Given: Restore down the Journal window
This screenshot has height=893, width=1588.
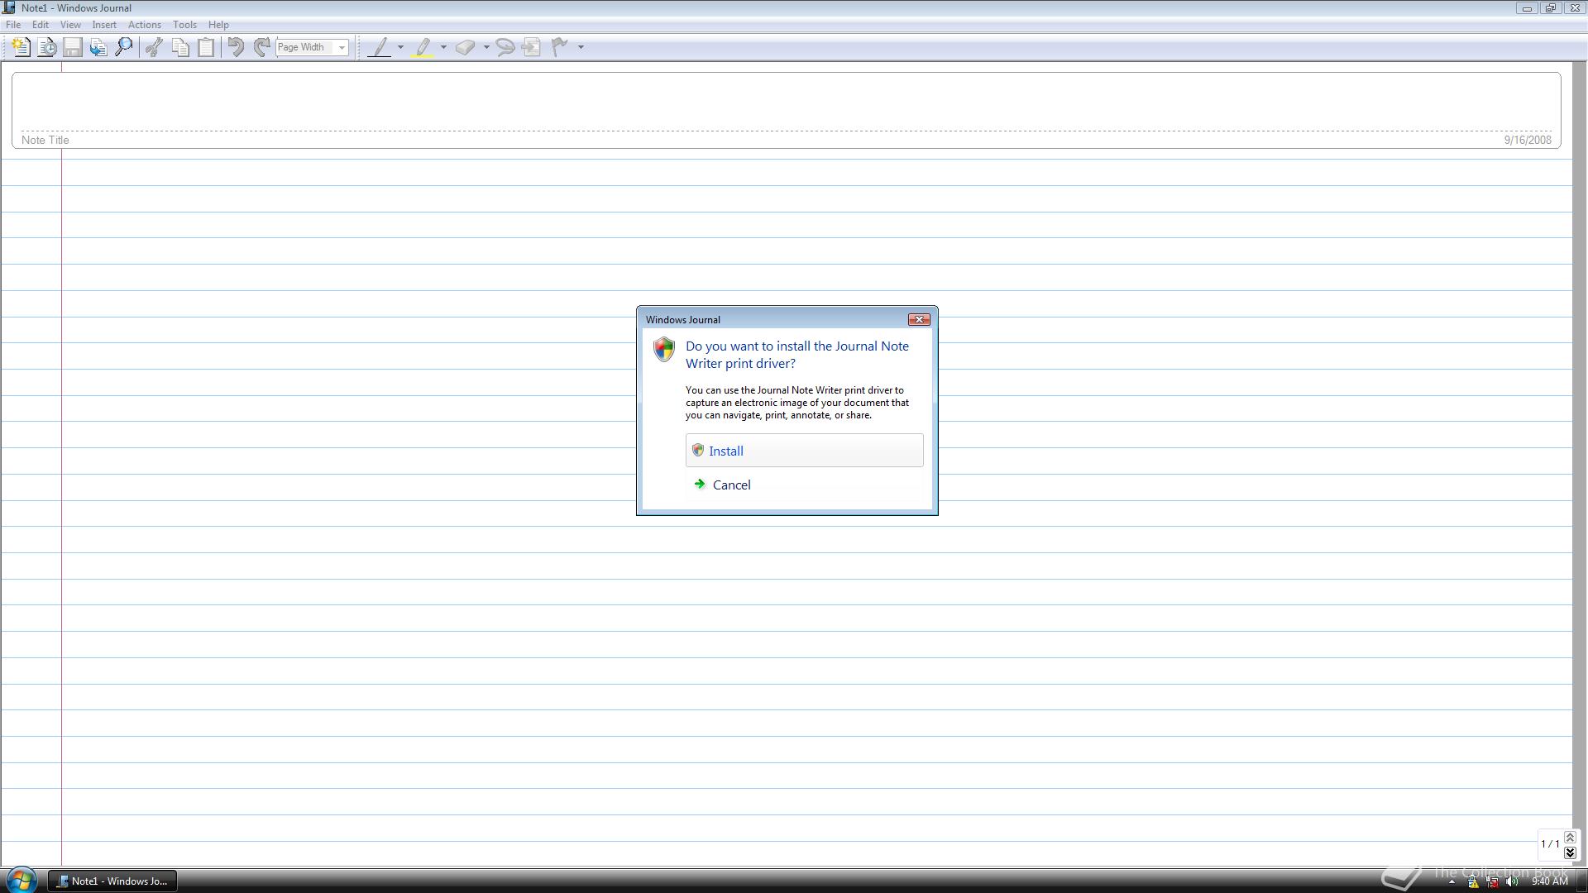Looking at the screenshot, I should pos(1551,8).
